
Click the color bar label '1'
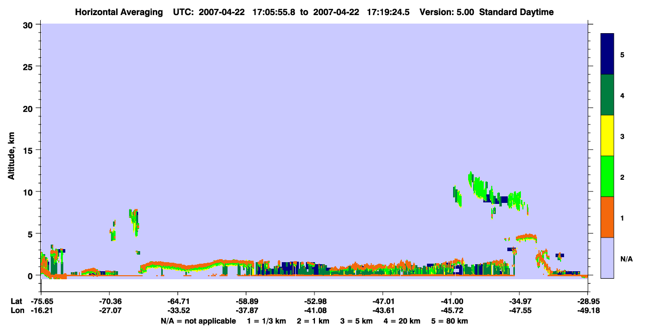(x=622, y=217)
